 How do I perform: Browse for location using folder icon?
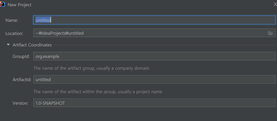[x=270, y=33]
